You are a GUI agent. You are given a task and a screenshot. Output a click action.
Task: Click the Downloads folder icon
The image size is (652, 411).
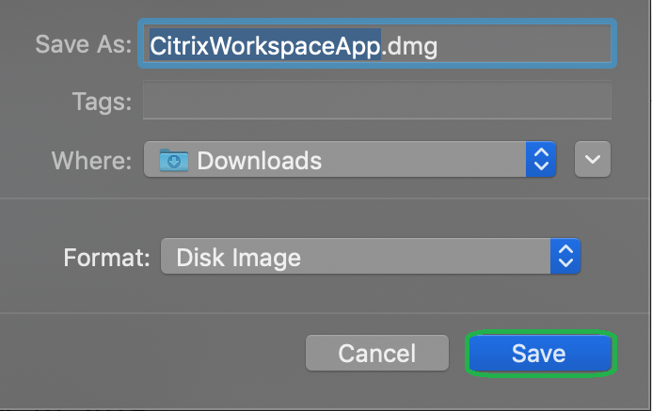(174, 160)
